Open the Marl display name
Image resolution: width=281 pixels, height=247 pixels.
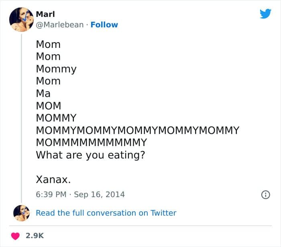(45, 14)
